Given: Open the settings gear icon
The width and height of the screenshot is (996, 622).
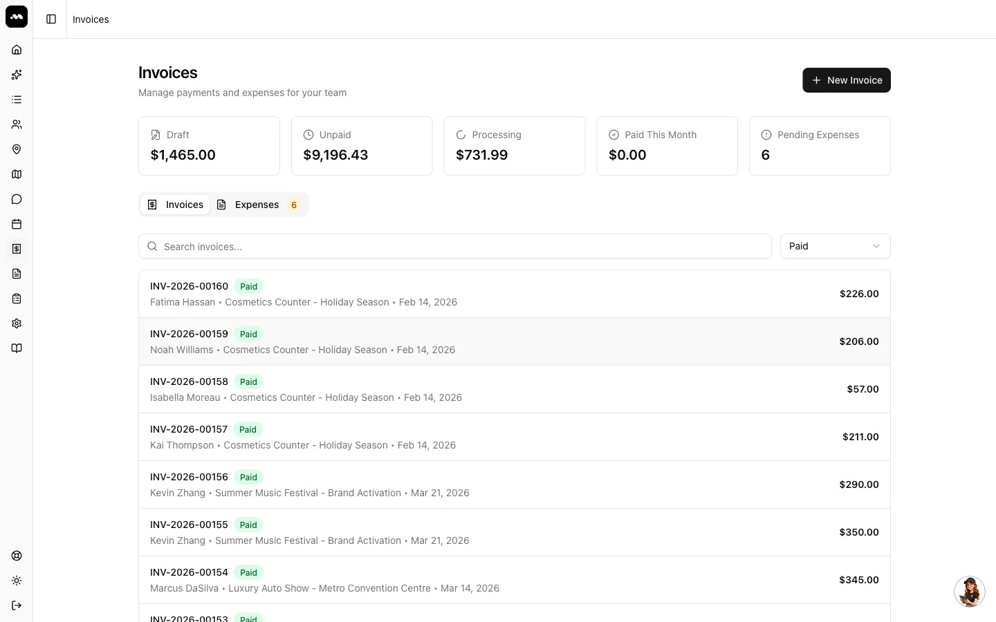Looking at the screenshot, I should pyautogui.click(x=17, y=323).
